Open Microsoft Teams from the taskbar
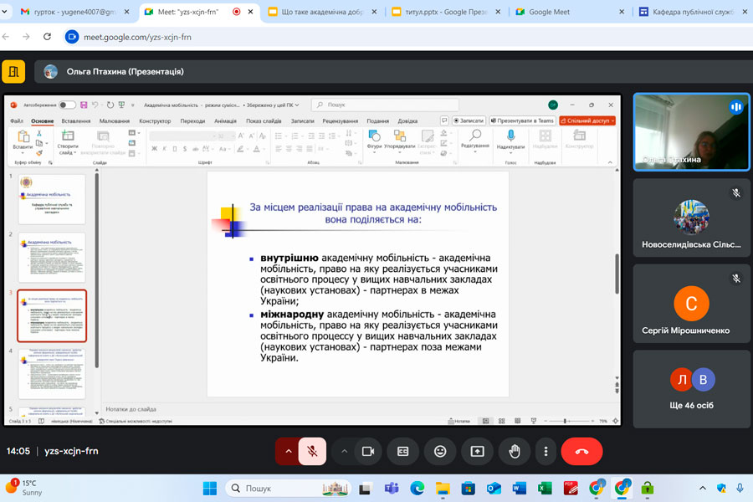 391,488
